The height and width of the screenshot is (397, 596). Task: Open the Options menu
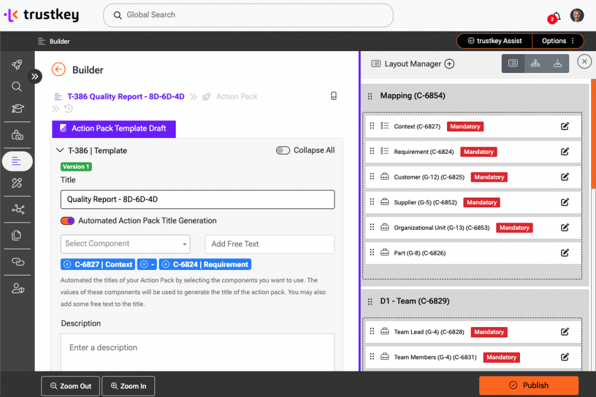(x=558, y=41)
